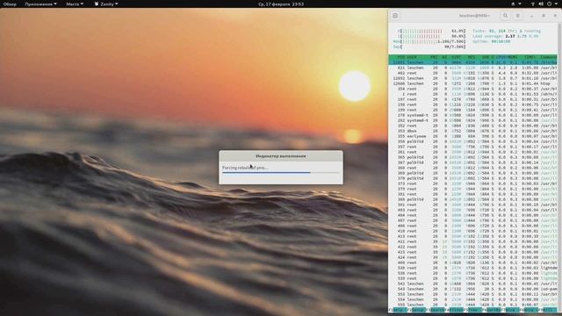
Task: Click the Load average readout in htop
Action: (506, 36)
